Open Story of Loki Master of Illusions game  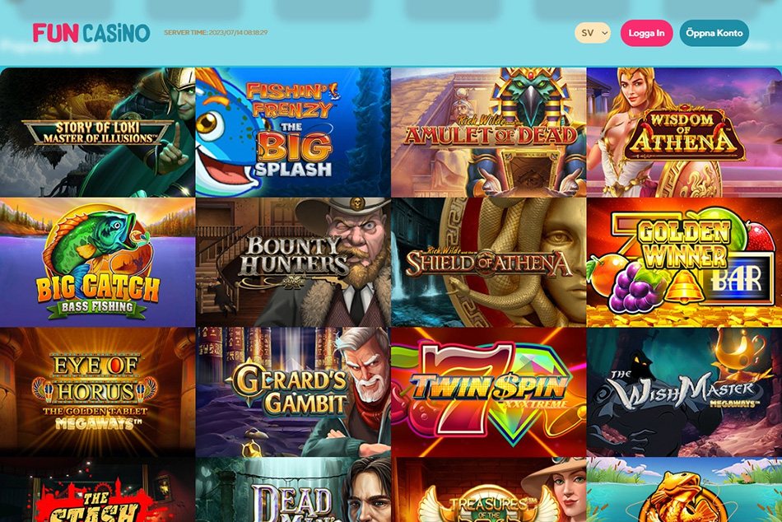coord(98,133)
